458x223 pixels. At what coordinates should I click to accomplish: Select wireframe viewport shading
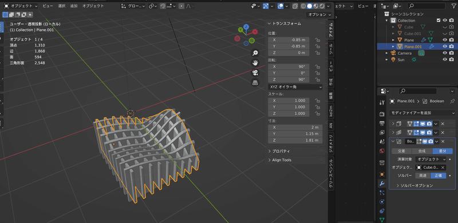303,6
